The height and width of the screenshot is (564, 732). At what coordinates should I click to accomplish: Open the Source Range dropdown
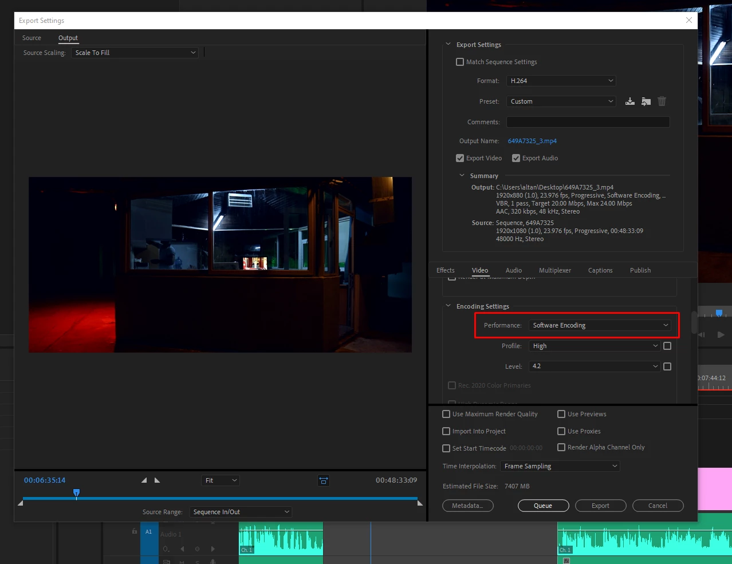[241, 512]
